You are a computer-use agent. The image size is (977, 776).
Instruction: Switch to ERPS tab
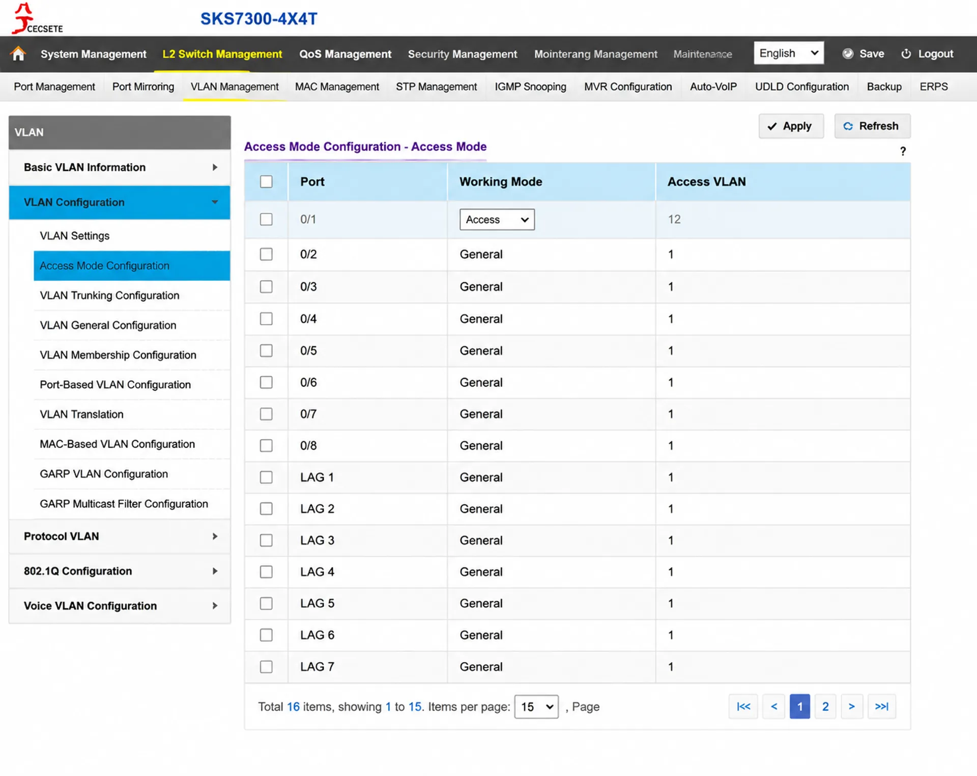pos(933,86)
